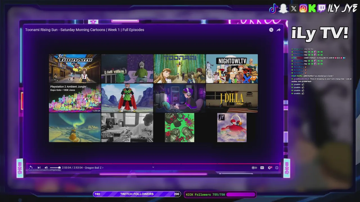Open the Toonami bamboo forest suggested video

[179, 69]
